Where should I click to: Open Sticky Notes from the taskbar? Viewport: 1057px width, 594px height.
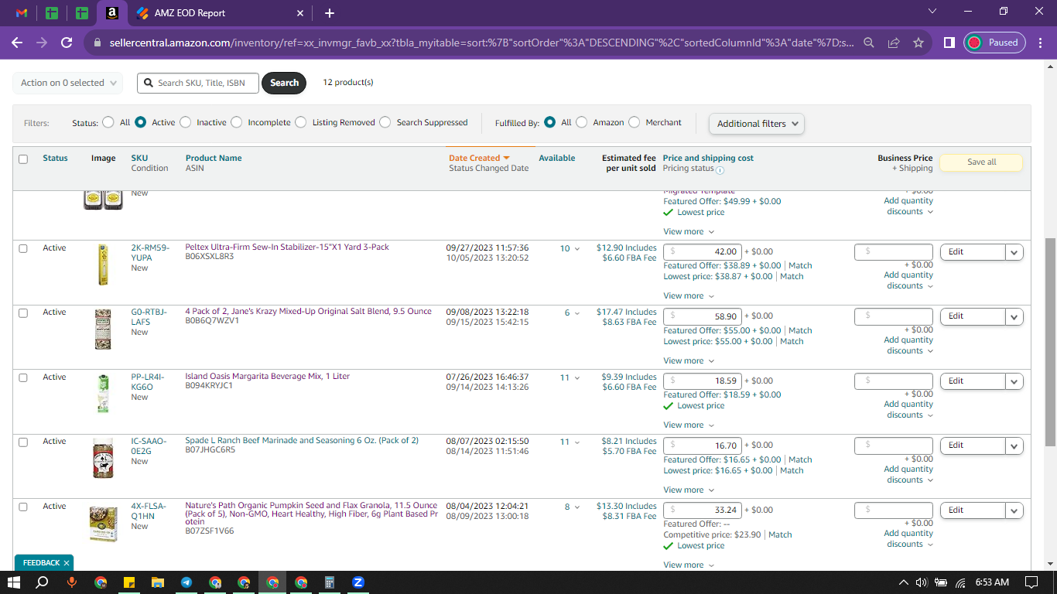coord(129,582)
